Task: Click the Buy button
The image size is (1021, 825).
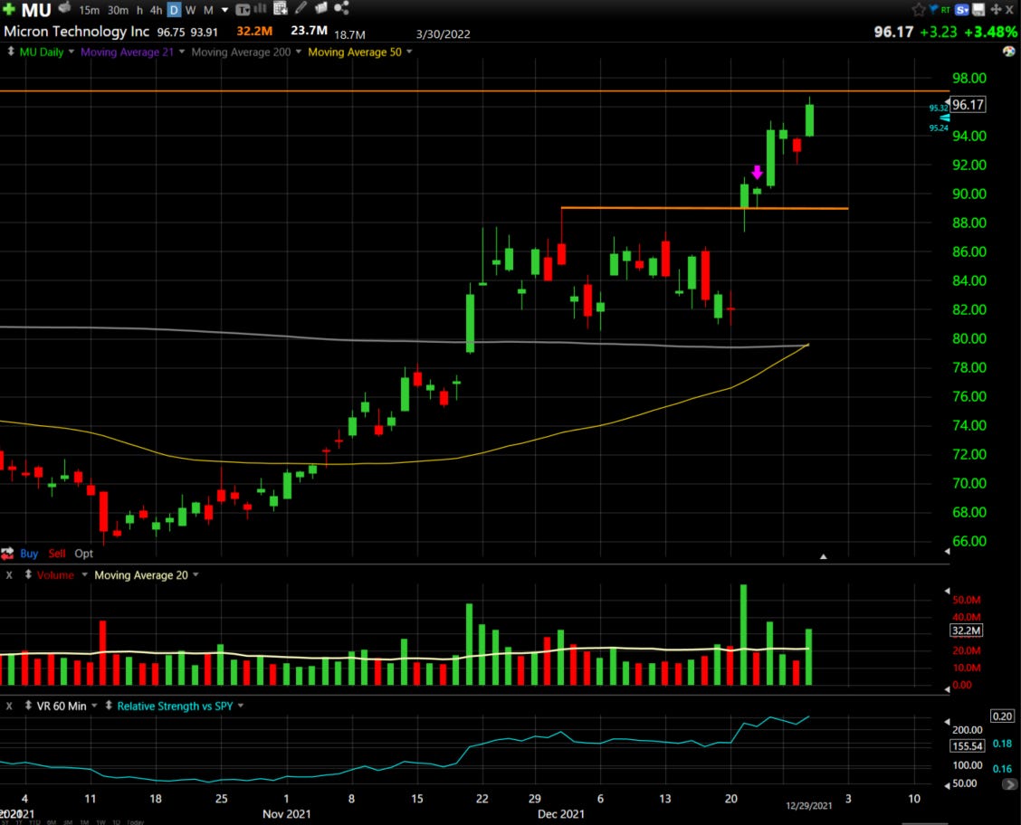Action: click(x=29, y=553)
